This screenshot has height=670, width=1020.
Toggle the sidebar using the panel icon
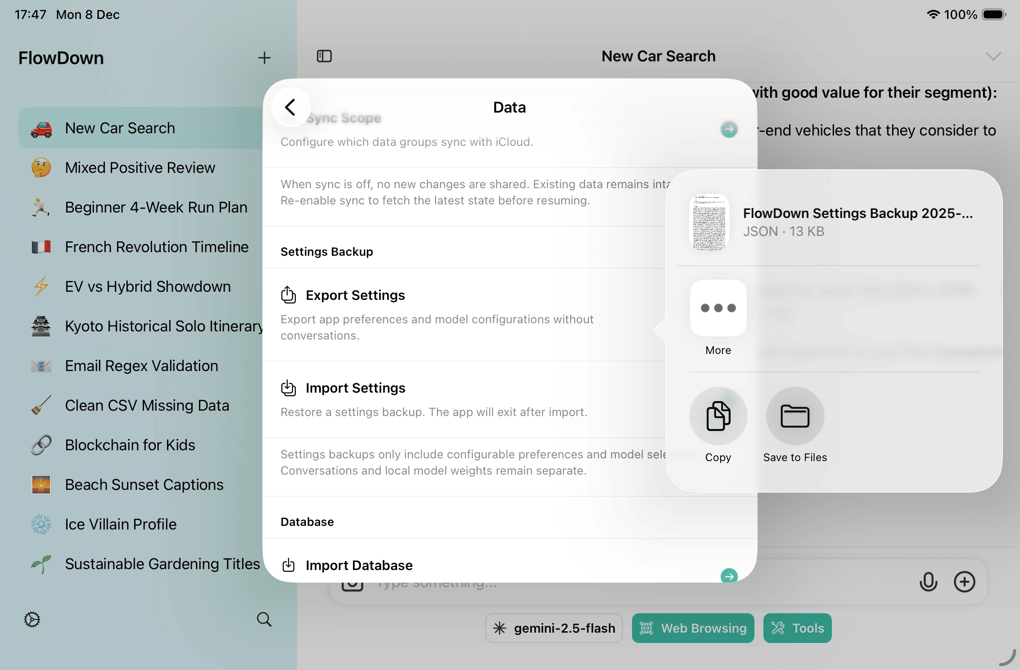tap(324, 56)
